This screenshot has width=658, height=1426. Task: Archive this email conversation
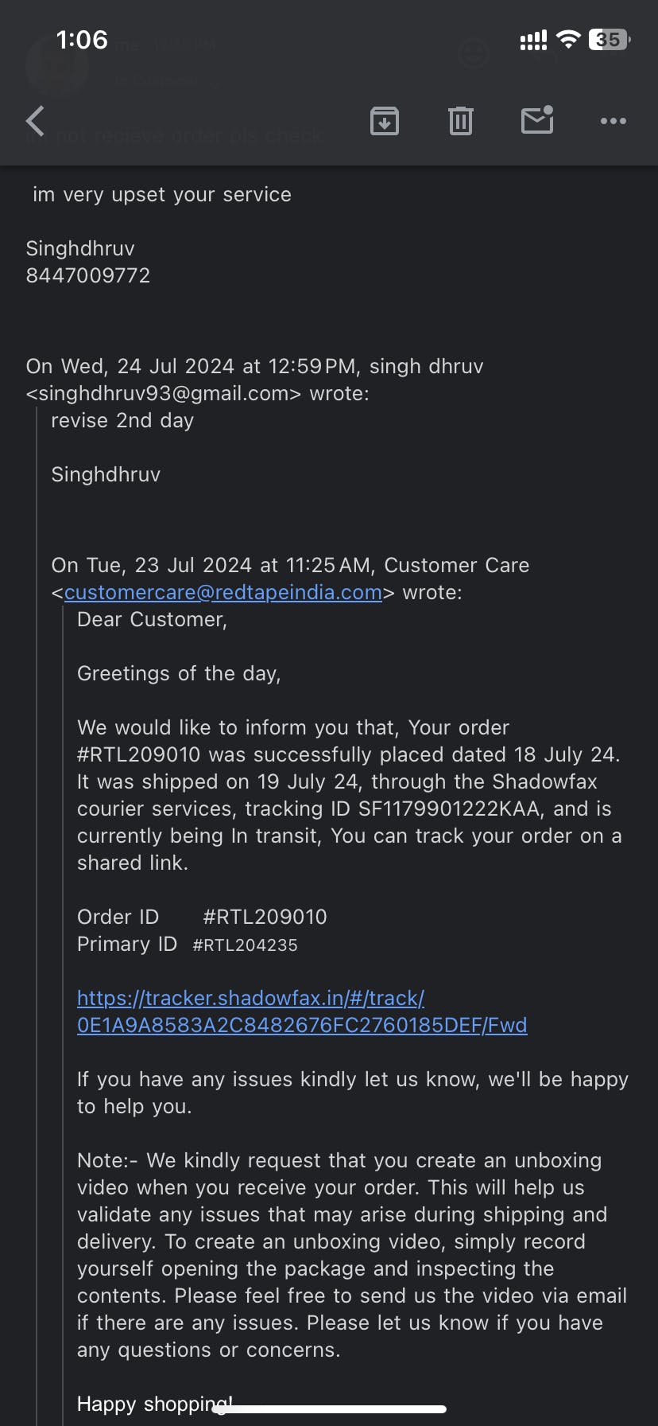385,121
